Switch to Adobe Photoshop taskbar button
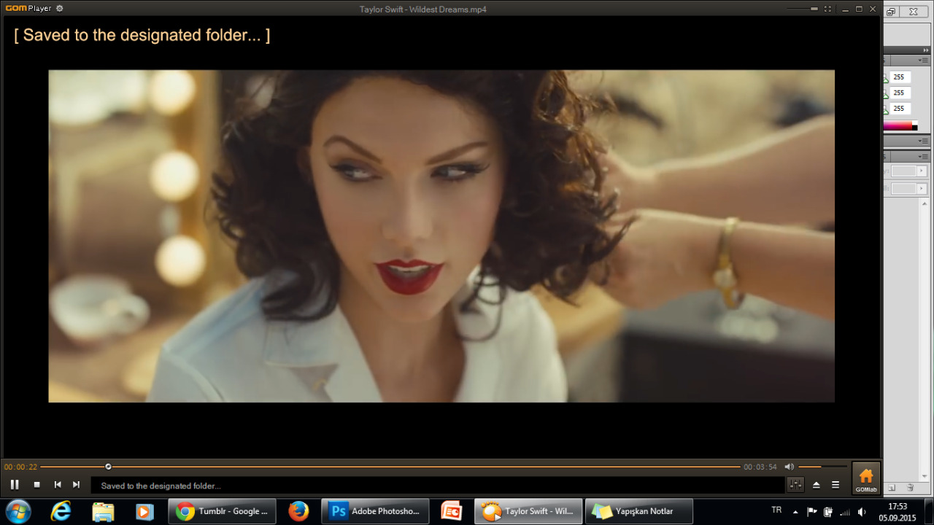The height and width of the screenshot is (525, 934). click(375, 511)
